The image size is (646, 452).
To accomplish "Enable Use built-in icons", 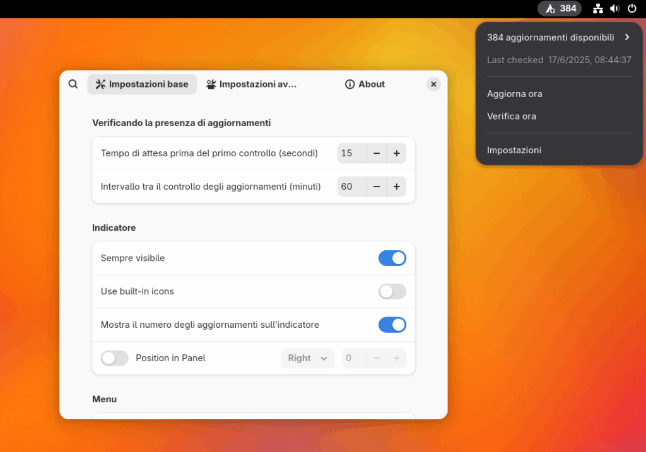I will click(392, 291).
